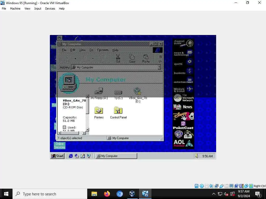Viewport: 266px width, 199px height.
Task: Click the Used legend color box
Action: 64,127
